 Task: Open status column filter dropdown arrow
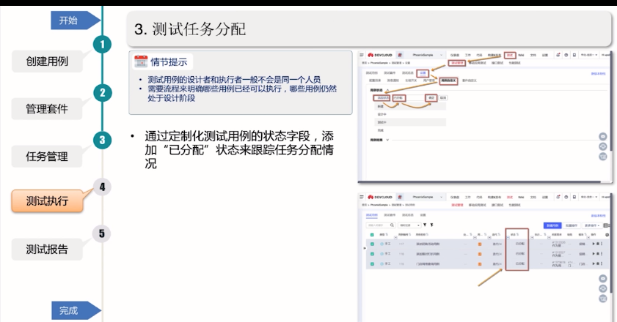pos(508,238)
